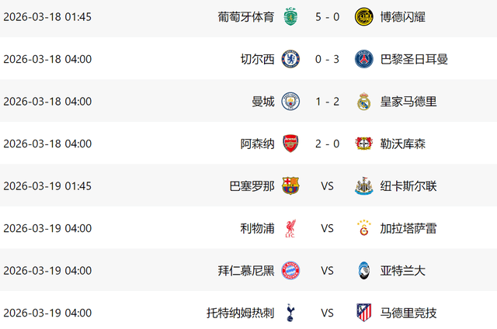
Task: Click the Arsenal cannon crest
Action: (290, 144)
